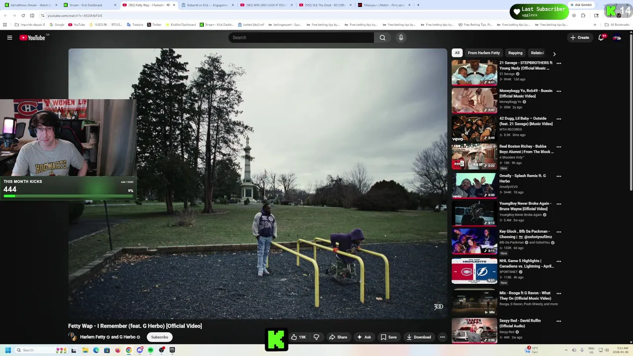
Task: Click the Share button
Action: pos(338,337)
